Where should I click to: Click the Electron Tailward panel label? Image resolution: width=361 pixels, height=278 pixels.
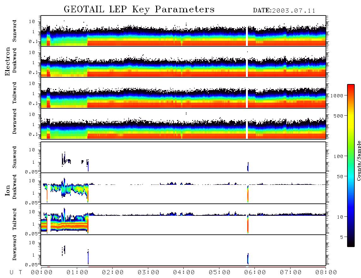[15, 93]
